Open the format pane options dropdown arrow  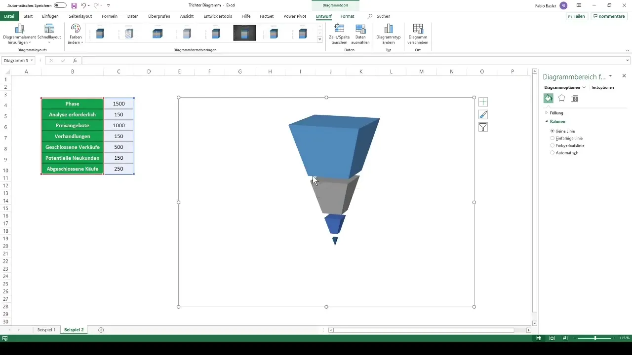coord(611,76)
